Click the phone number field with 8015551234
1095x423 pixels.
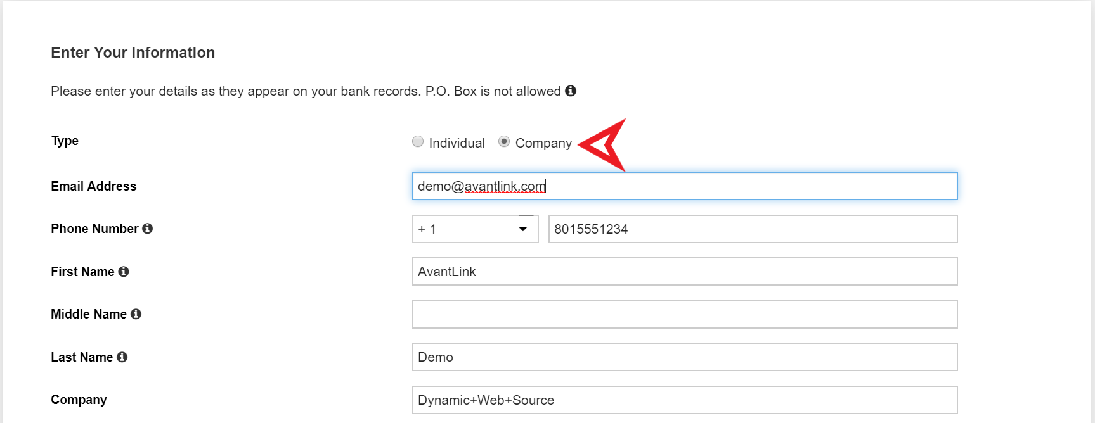pos(753,229)
